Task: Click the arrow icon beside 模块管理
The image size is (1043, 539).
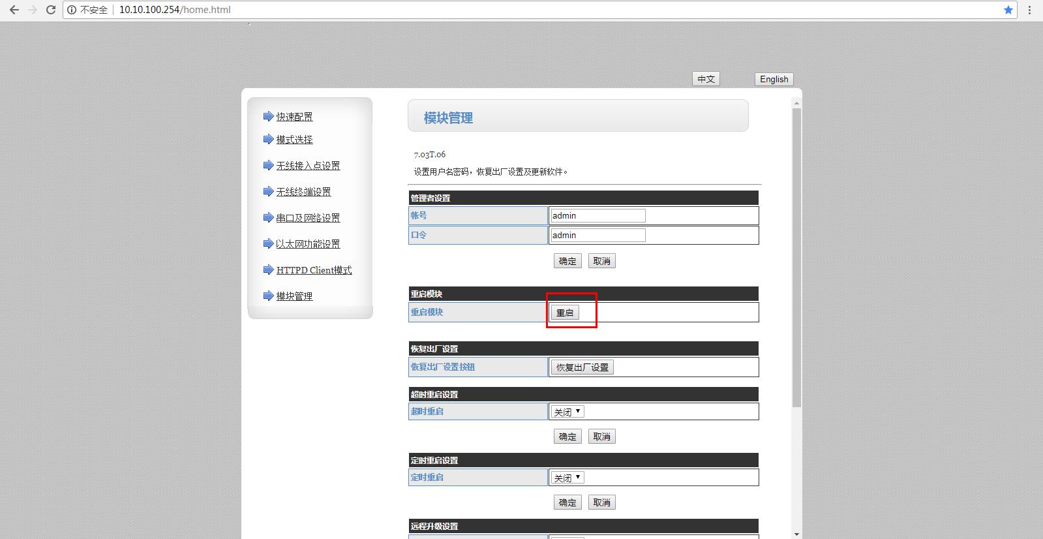Action: coord(268,296)
